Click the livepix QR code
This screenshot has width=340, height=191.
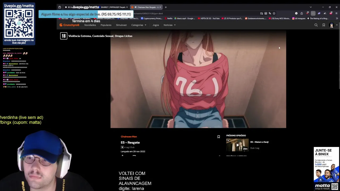19,23
